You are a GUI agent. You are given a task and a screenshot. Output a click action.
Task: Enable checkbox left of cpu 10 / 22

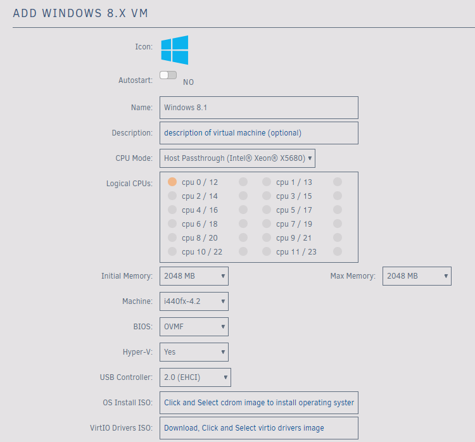172,252
